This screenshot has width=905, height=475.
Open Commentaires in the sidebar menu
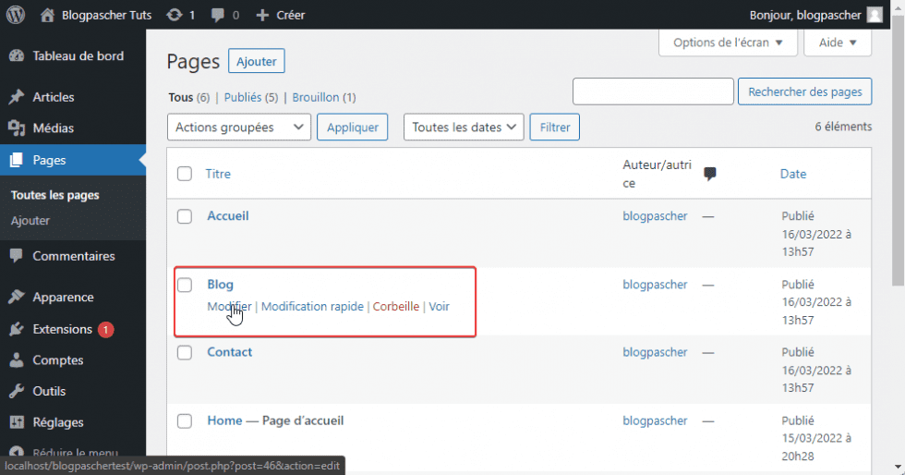tap(73, 256)
